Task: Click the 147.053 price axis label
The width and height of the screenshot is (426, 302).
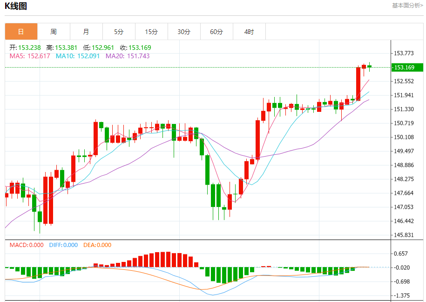Action: coord(404,207)
